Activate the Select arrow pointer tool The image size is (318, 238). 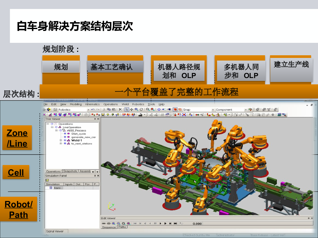pyautogui.click(x=127, y=109)
